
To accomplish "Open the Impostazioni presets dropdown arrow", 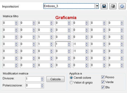I will pos(97,6).
